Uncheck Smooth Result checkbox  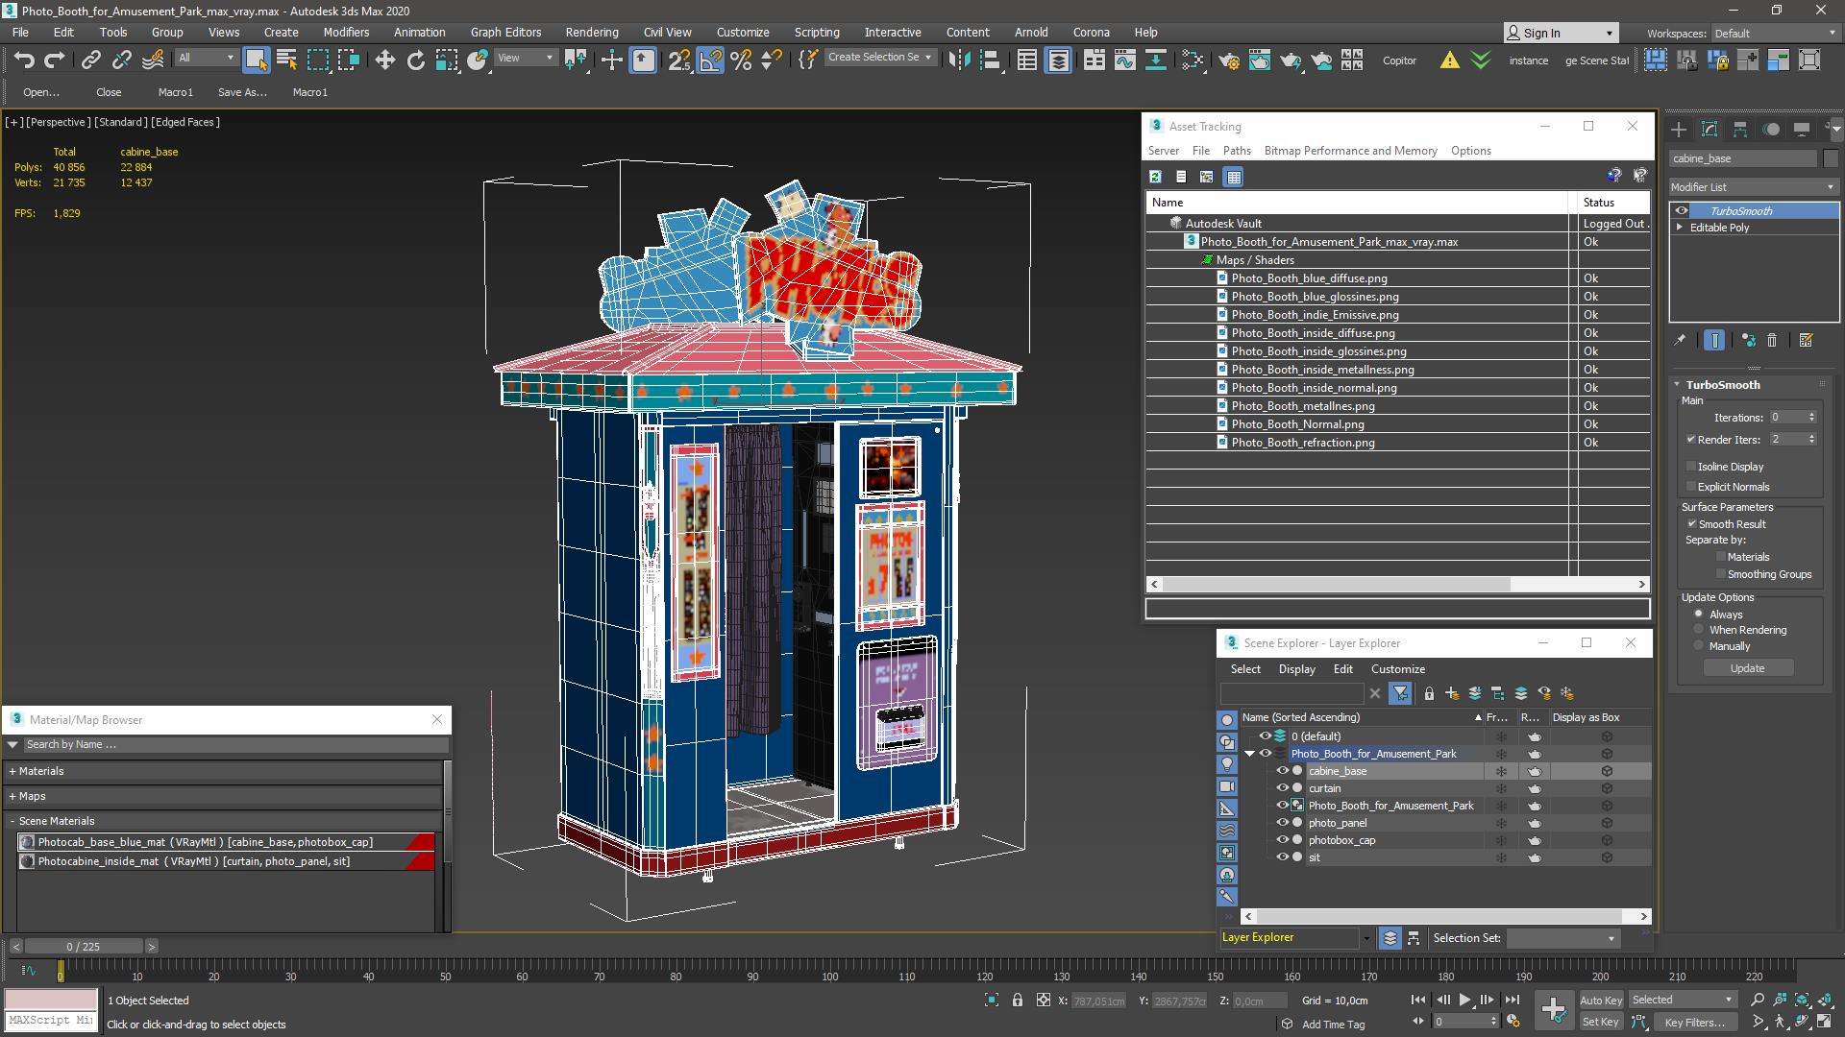tap(1691, 524)
